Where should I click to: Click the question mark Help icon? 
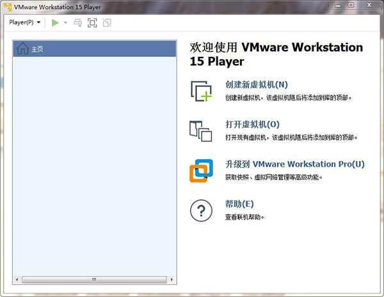click(x=201, y=210)
